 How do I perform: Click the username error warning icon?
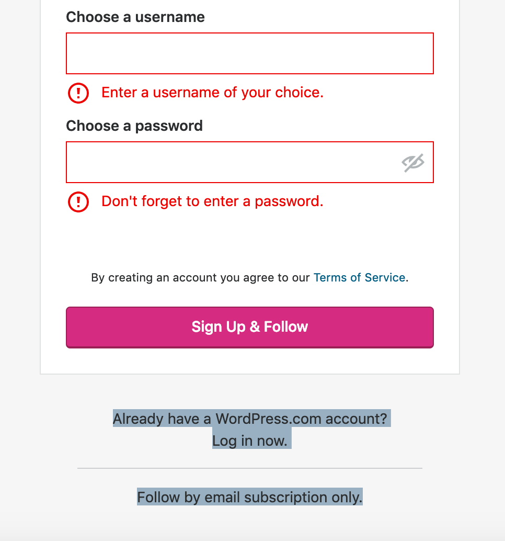(78, 93)
